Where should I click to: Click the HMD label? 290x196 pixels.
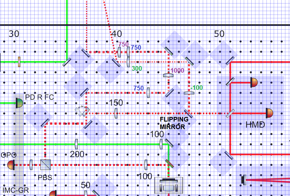click(x=255, y=125)
